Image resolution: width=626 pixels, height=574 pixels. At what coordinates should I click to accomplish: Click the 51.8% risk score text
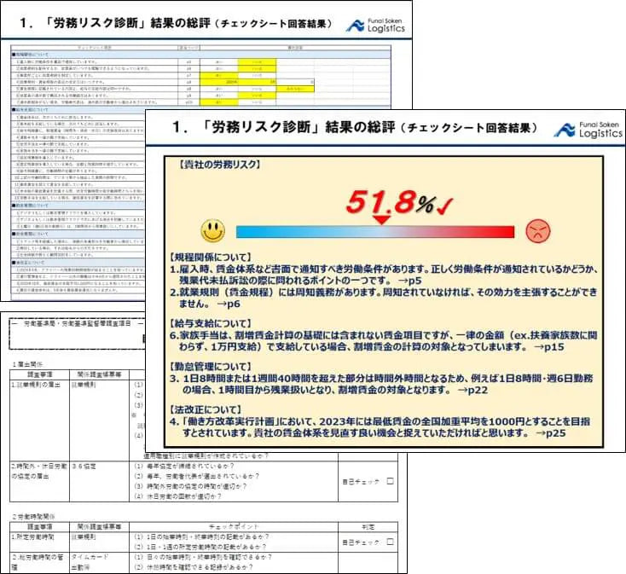pos(390,202)
